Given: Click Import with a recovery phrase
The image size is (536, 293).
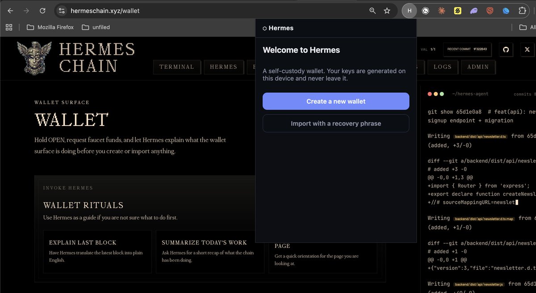Looking at the screenshot, I should (336, 123).
